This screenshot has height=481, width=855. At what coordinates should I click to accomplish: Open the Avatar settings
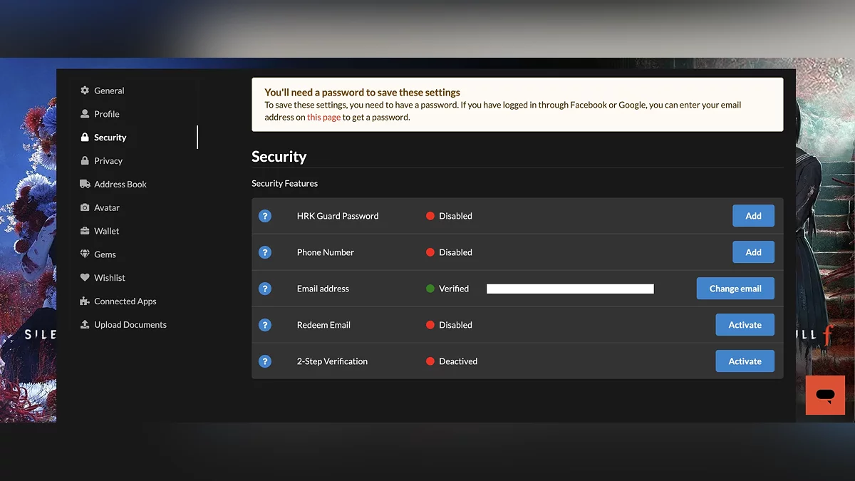pyautogui.click(x=107, y=207)
